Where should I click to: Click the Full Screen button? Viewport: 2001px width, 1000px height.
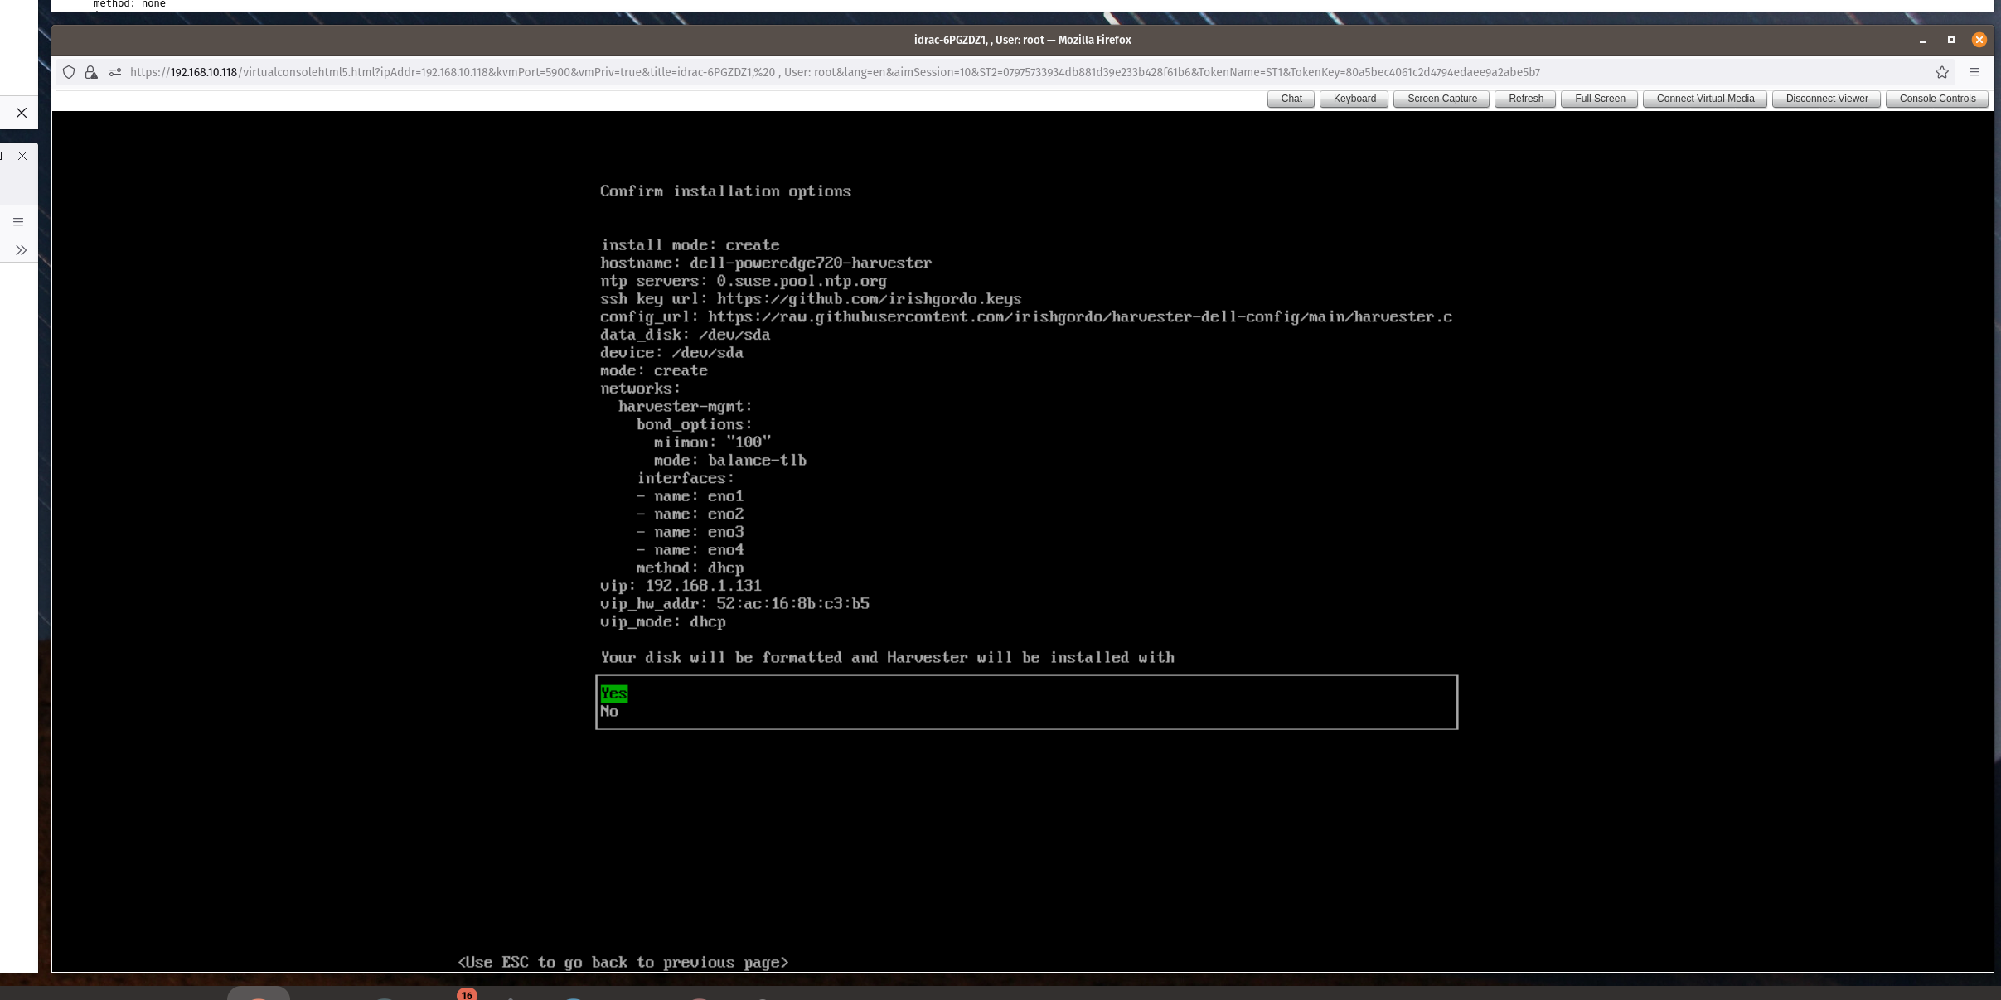tap(1597, 99)
